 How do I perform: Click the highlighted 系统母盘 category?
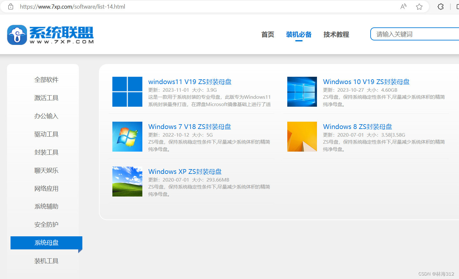pyautogui.click(x=46, y=243)
